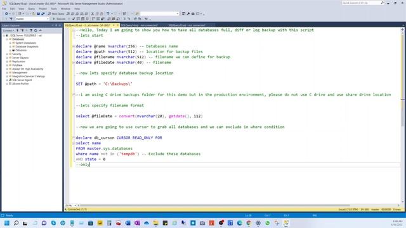
Task: Open the Windows Start menu
Action: [x=7, y=223]
